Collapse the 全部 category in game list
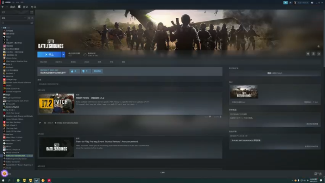Viewport: 325px width, 183px height. click(x=2, y=28)
